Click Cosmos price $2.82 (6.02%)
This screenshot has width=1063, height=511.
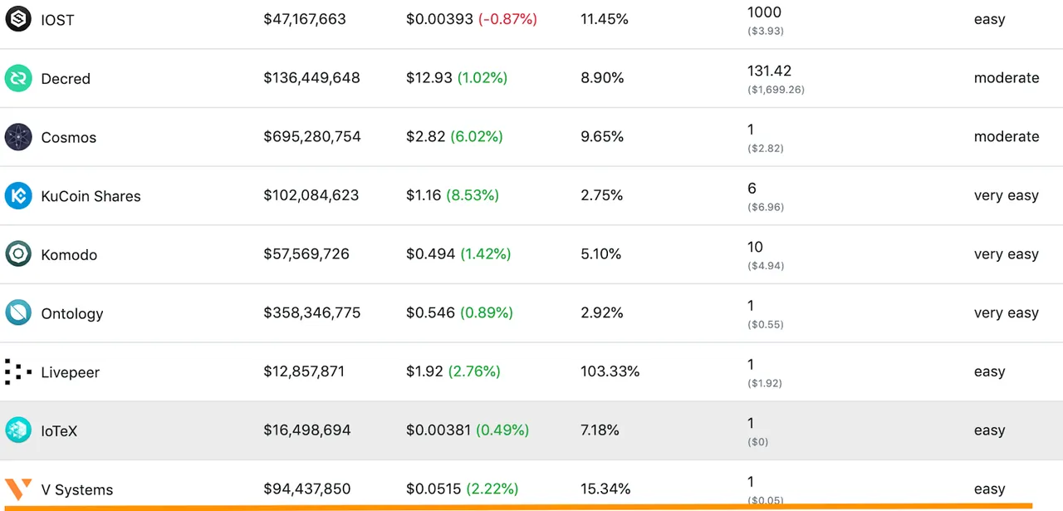[x=454, y=136]
